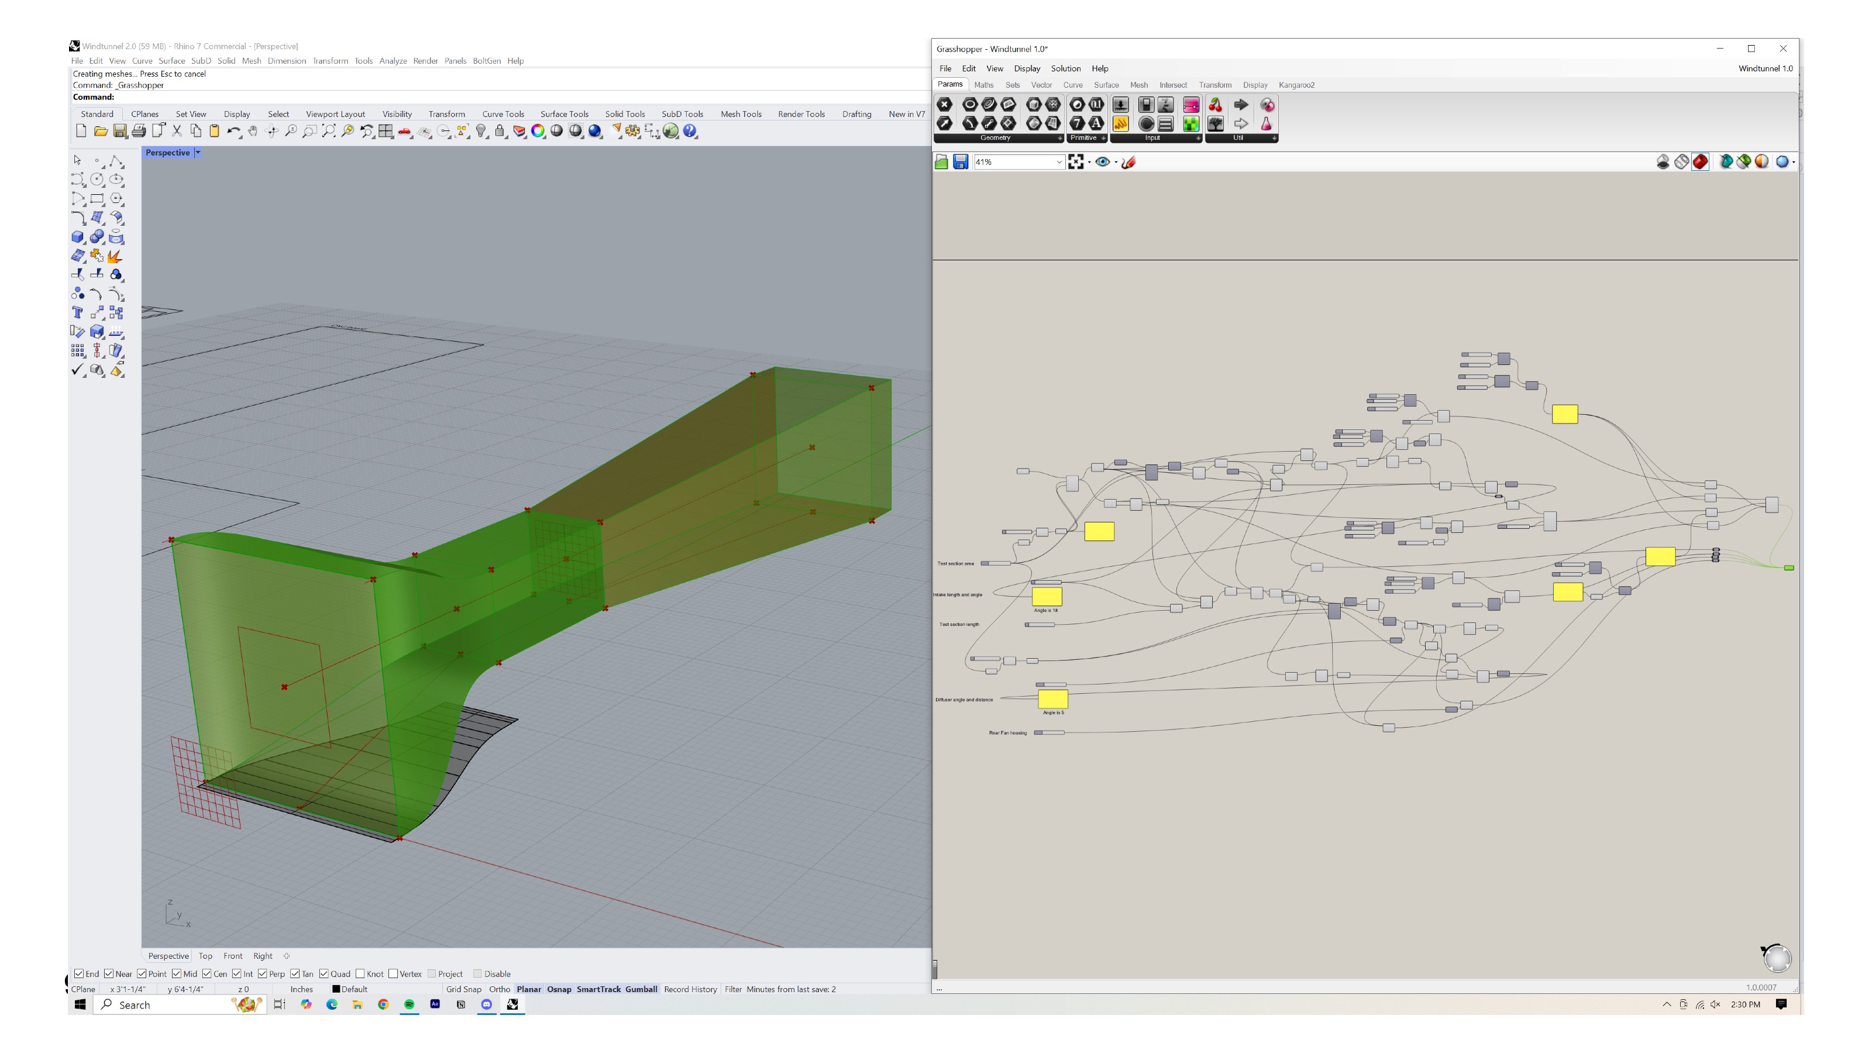This screenshot has width=1872, height=1053.
Task: Select the Pan hand tool
Action: click(252, 132)
